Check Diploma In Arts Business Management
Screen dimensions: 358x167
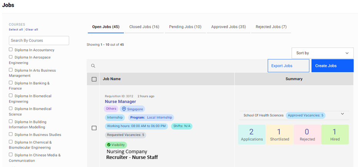(11, 70)
